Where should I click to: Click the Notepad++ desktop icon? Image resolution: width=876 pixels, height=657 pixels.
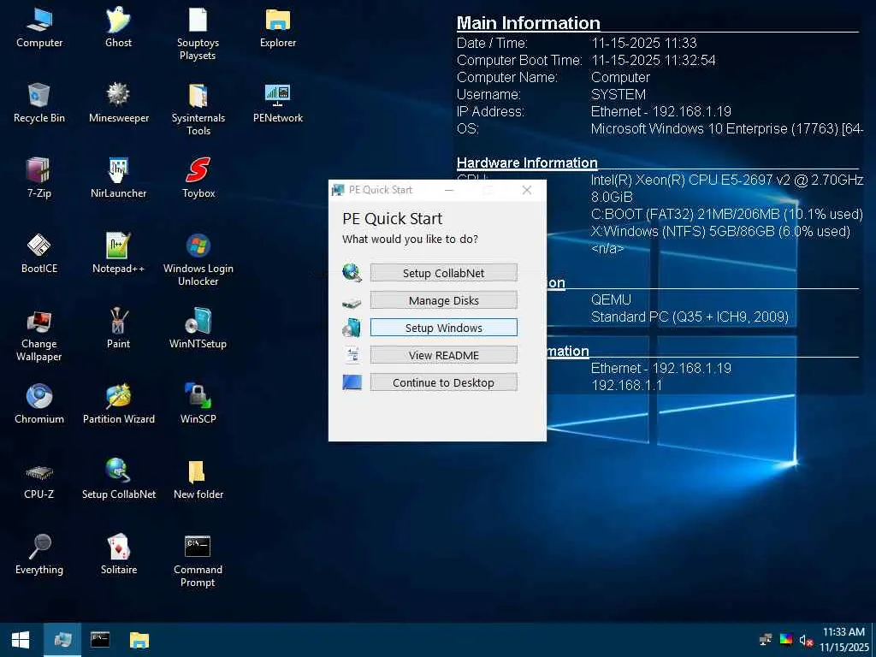point(118,254)
